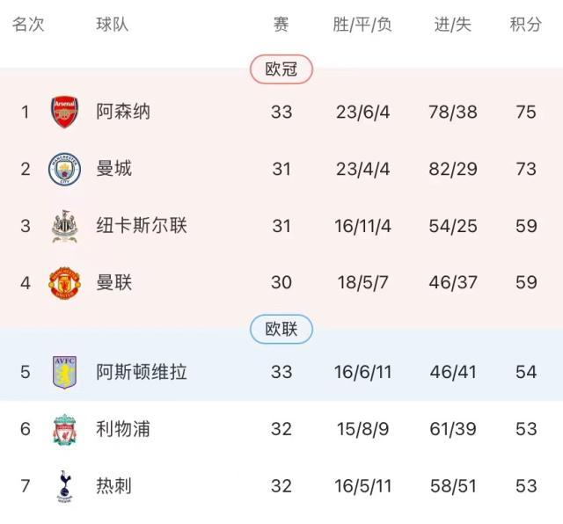Click the Manchester City club crest
563x524 pixels.
[64, 168]
